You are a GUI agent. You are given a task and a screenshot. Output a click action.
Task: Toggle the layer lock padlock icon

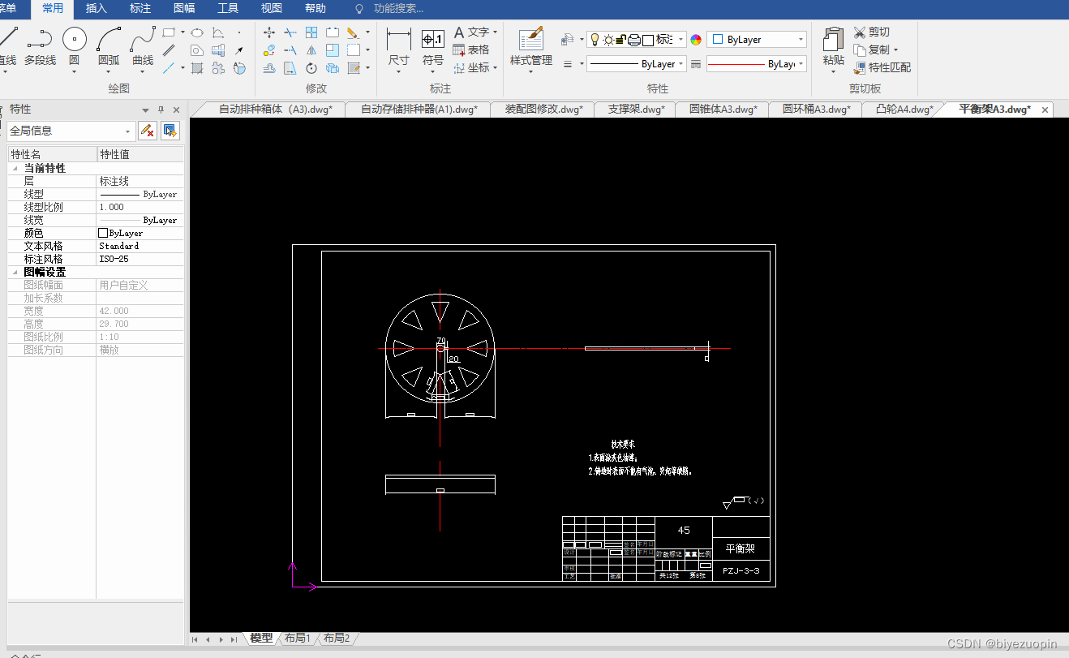click(620, 39)
